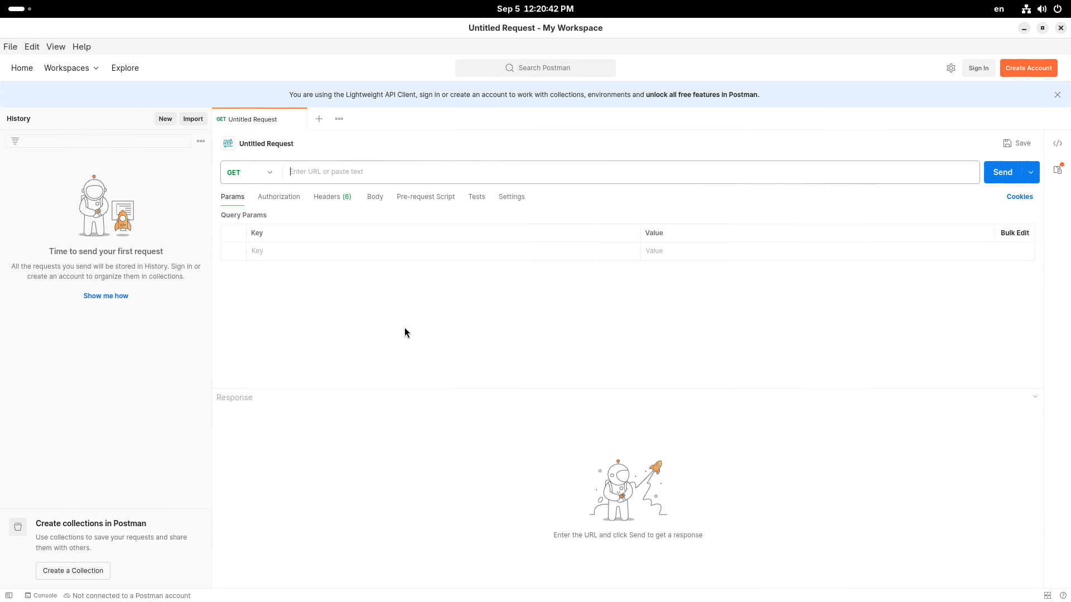
Task: Open the Explore page
Action: coord(125,68)
